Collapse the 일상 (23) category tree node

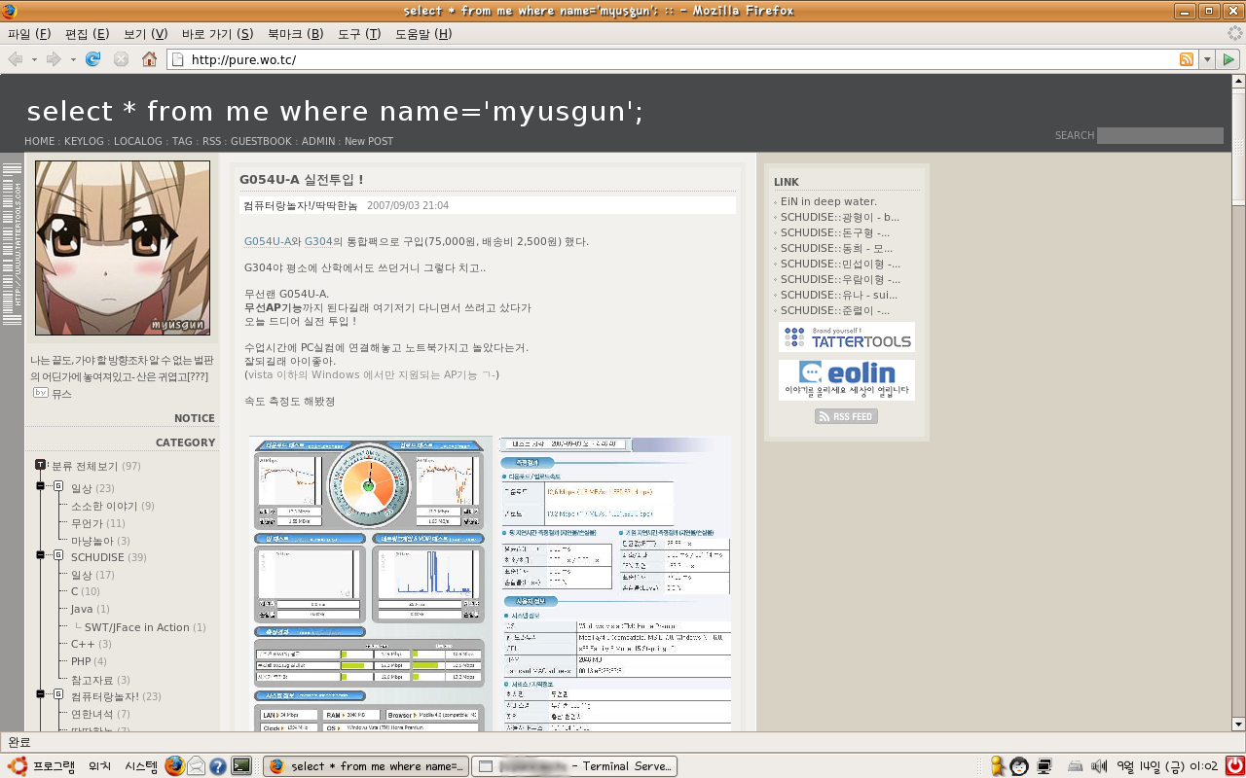click(x=42, y=486)
